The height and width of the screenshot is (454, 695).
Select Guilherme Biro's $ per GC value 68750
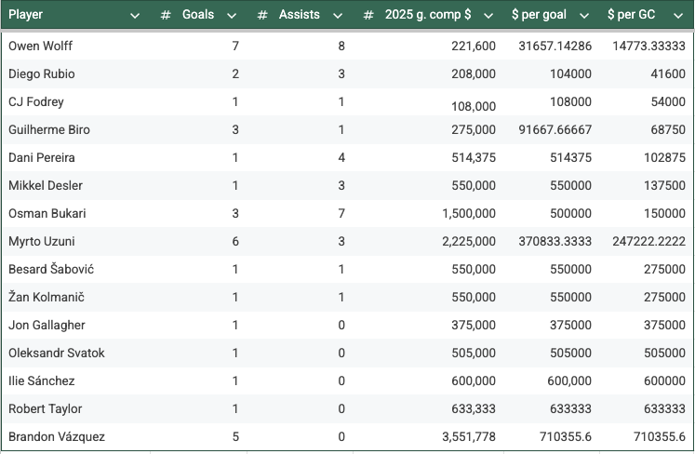[667, 129]
